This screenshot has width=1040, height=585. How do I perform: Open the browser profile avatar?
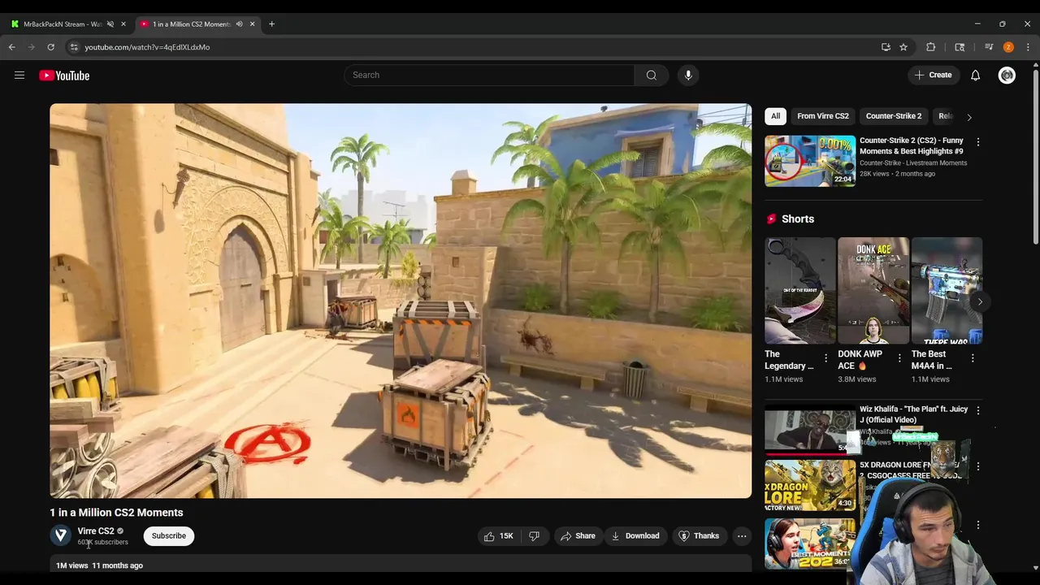click(x=1008, y=47)
